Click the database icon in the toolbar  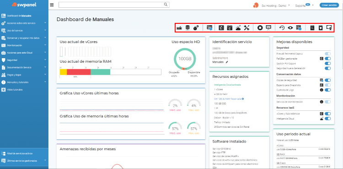(x=187, y=27)
